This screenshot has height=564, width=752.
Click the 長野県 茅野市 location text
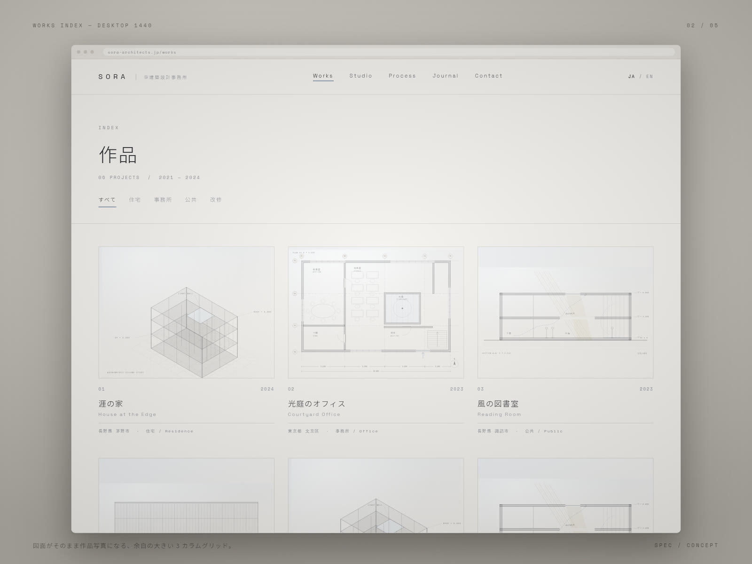click(114, 431)
